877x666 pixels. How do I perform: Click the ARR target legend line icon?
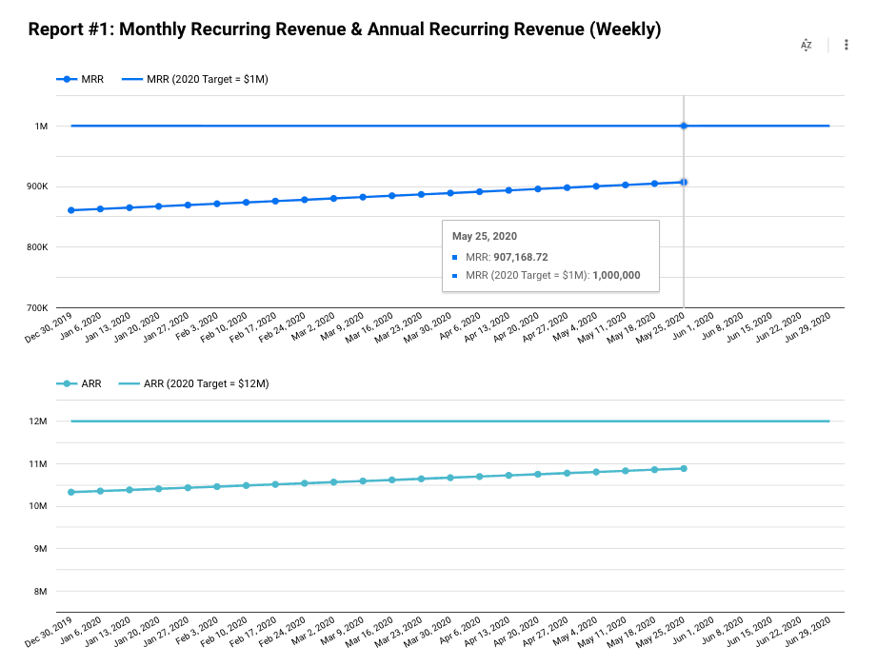[x=129, y=383]
